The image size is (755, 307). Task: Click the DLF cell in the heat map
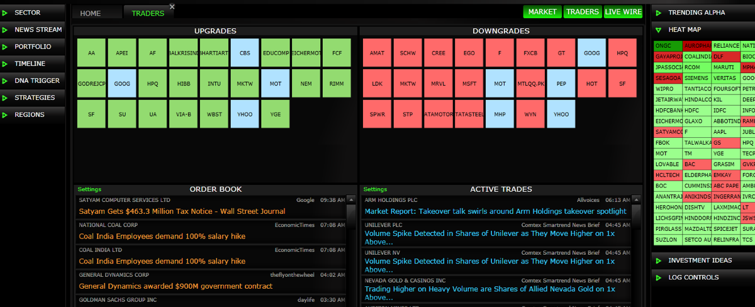tap(726, 57)
